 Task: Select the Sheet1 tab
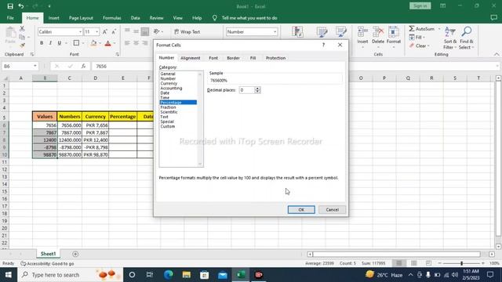(48, 254)
